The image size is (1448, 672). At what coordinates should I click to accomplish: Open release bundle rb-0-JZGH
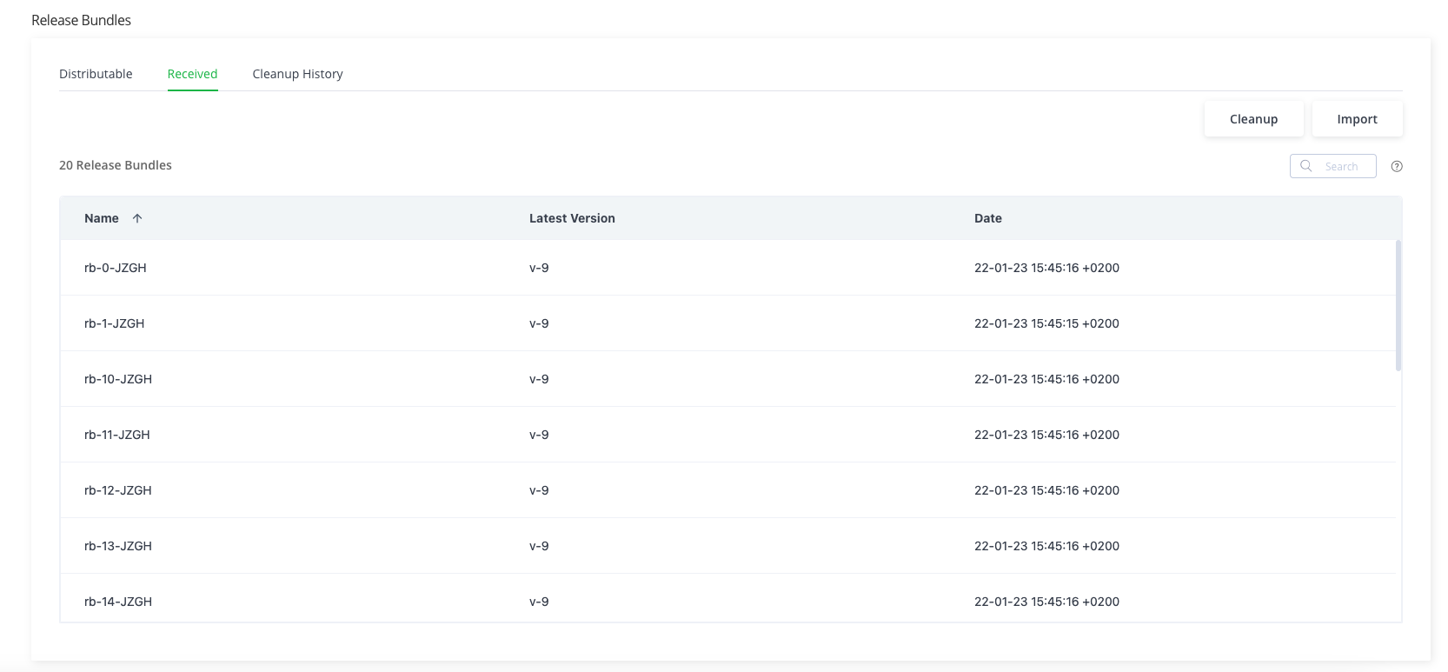[x=116, y=268]
